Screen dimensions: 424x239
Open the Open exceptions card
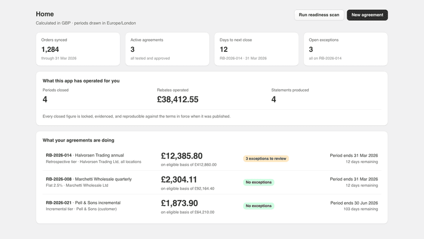pos(346,49)
